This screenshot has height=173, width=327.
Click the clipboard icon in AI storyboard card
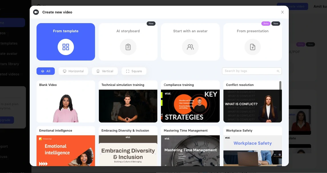[128, 47]
